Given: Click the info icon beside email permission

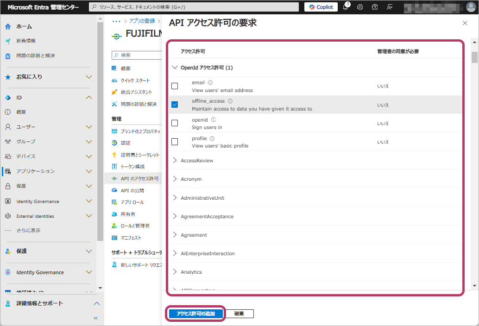Looking at the screenshot, I should coord(210,83).
